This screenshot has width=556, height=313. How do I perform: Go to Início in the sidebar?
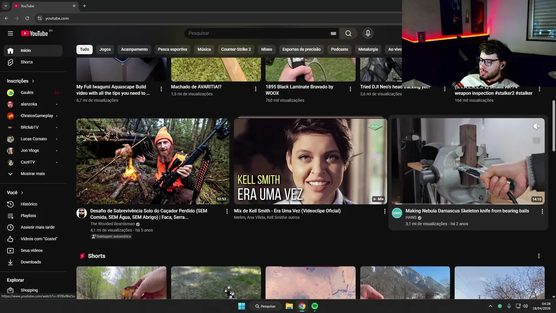click(33, 50)
